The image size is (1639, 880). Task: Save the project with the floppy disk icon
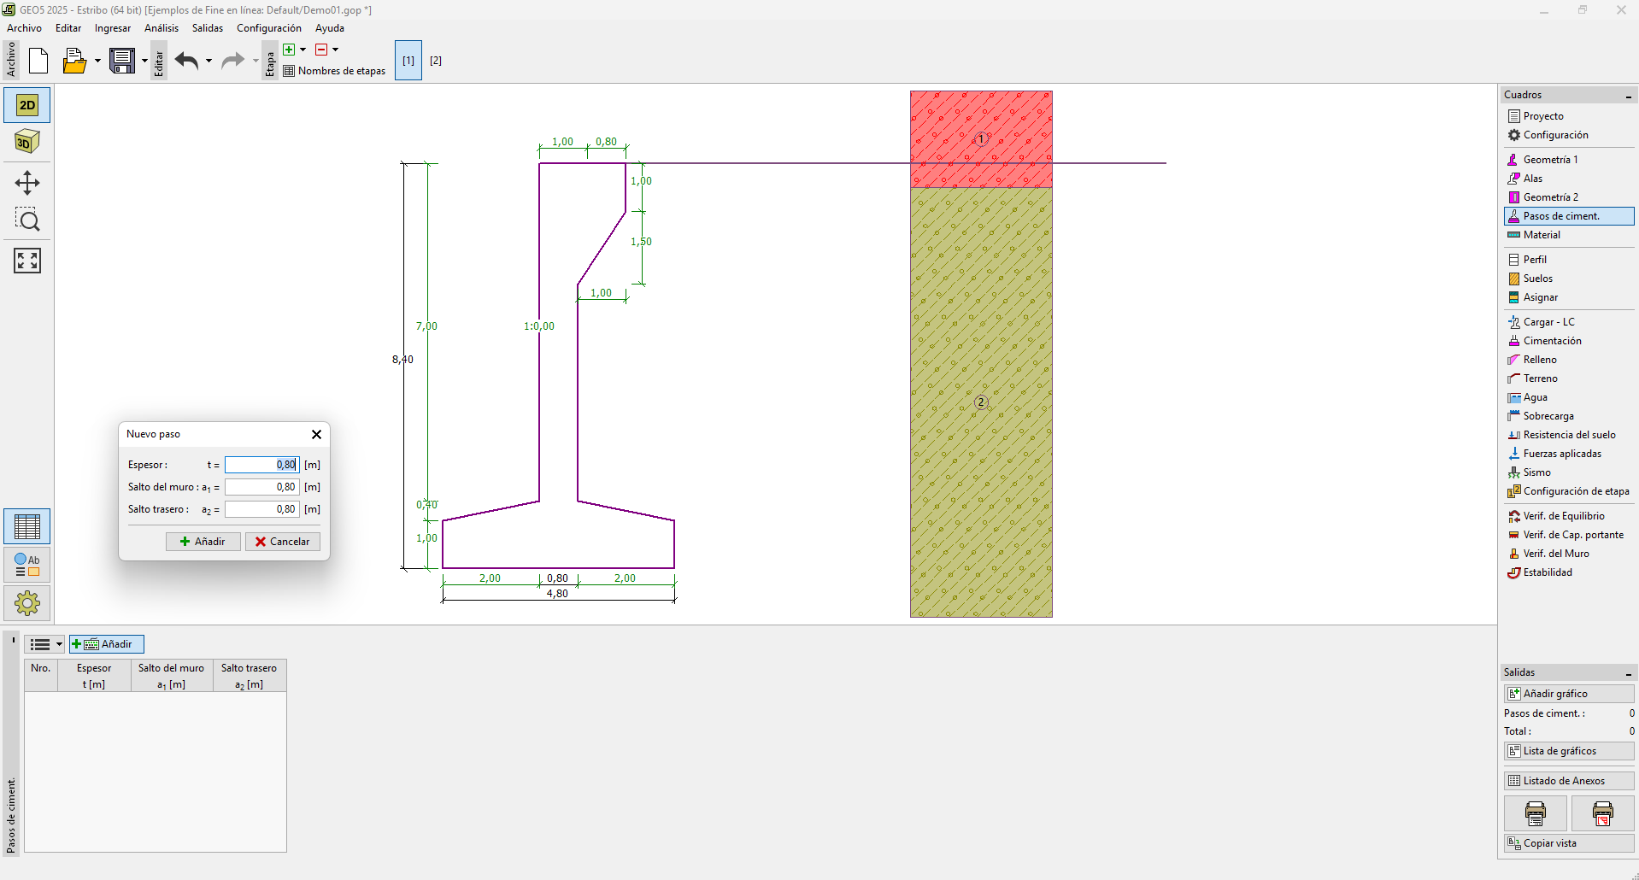pyautogui.click(x=122, y=61)
